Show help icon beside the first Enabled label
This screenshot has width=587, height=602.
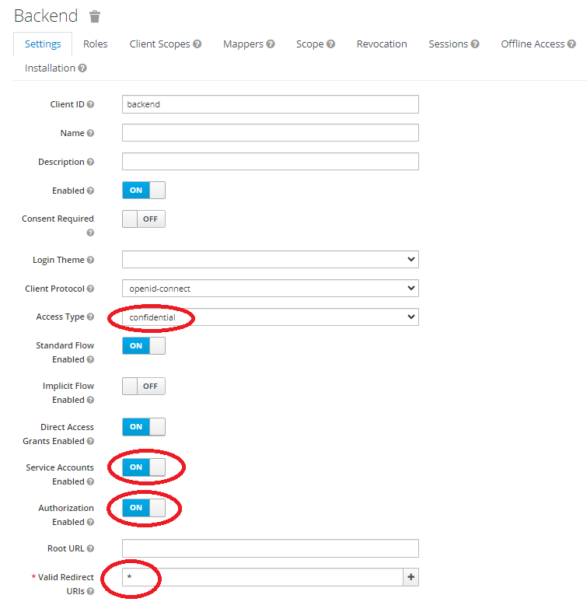(x=90, y=191)
